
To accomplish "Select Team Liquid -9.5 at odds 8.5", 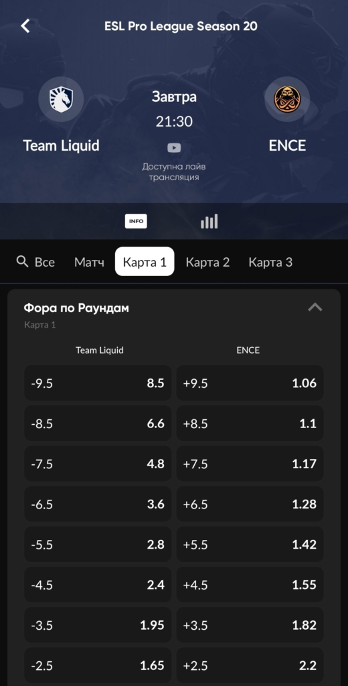I will coord(98,383).
